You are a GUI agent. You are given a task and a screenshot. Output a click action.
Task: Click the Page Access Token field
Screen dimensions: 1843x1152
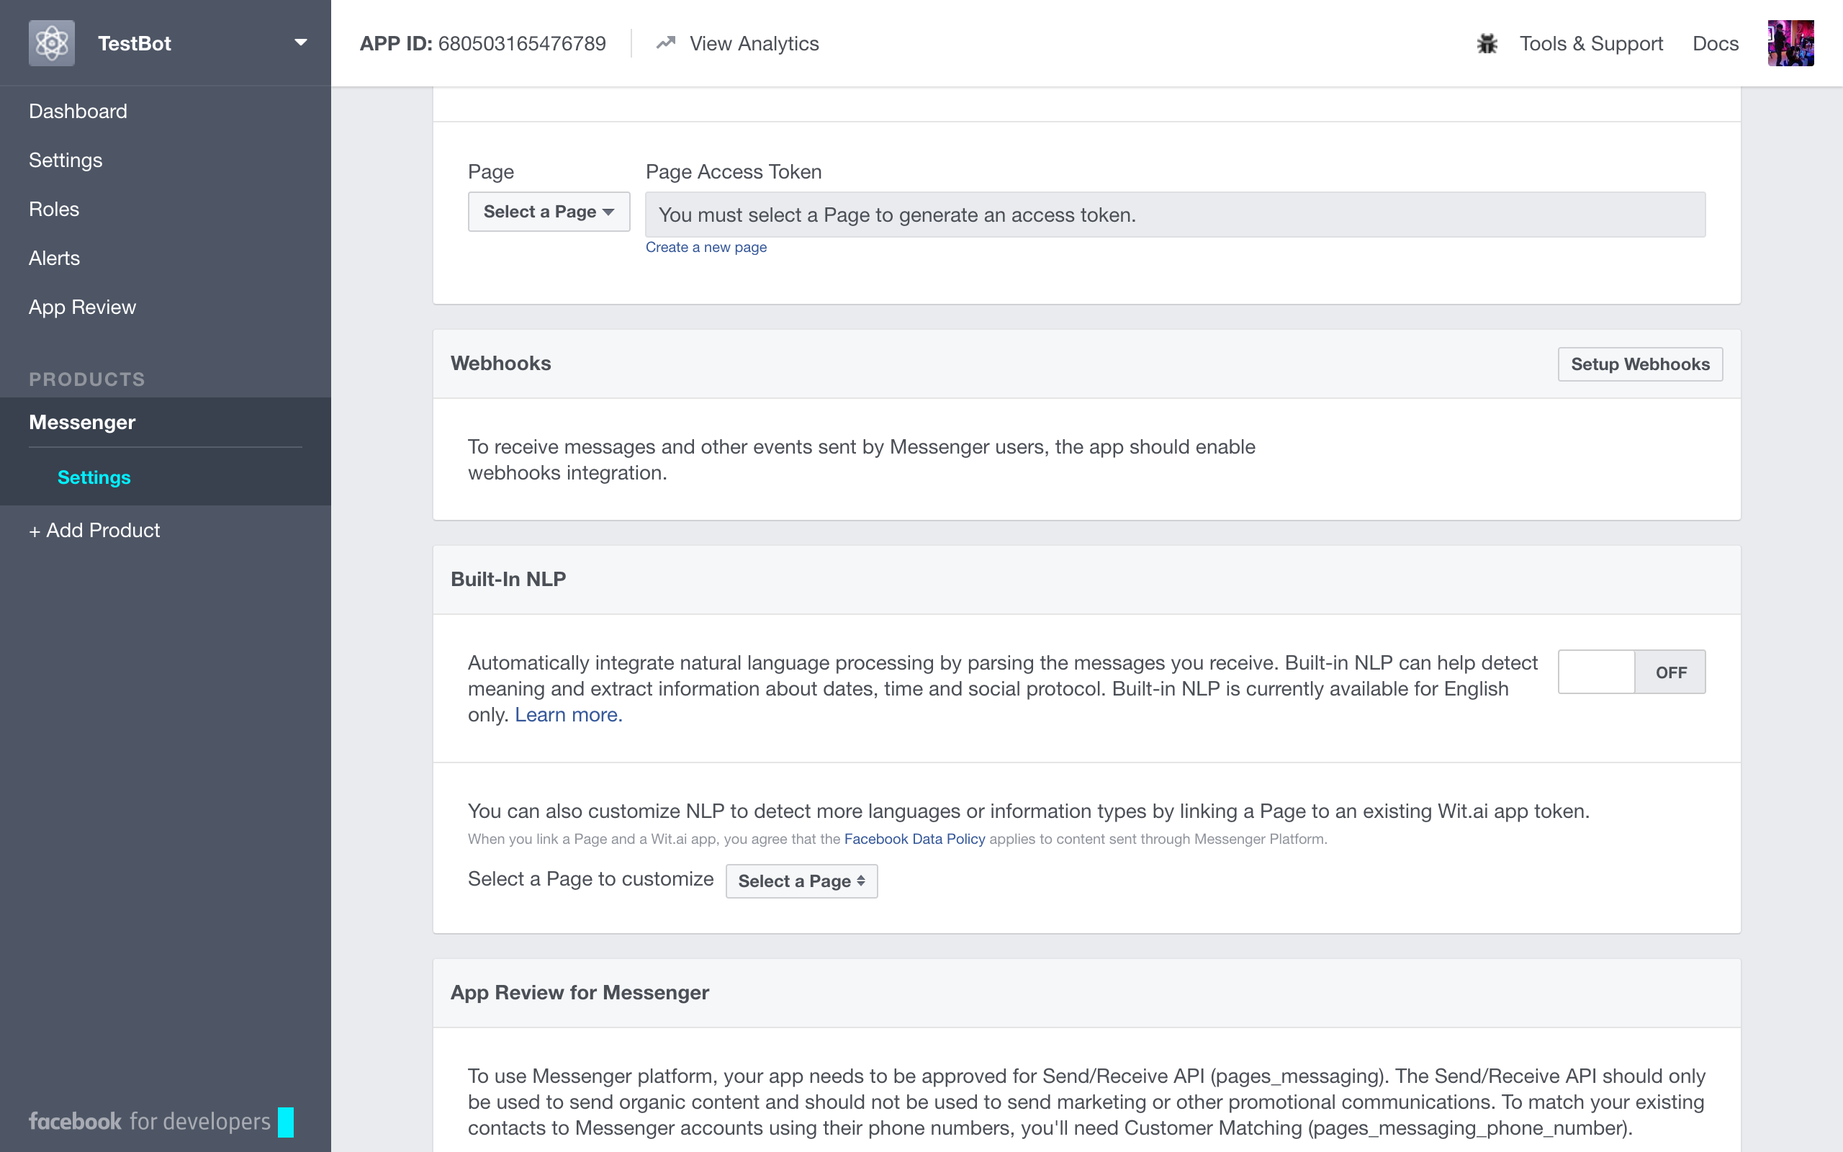tap(1174, 215)
